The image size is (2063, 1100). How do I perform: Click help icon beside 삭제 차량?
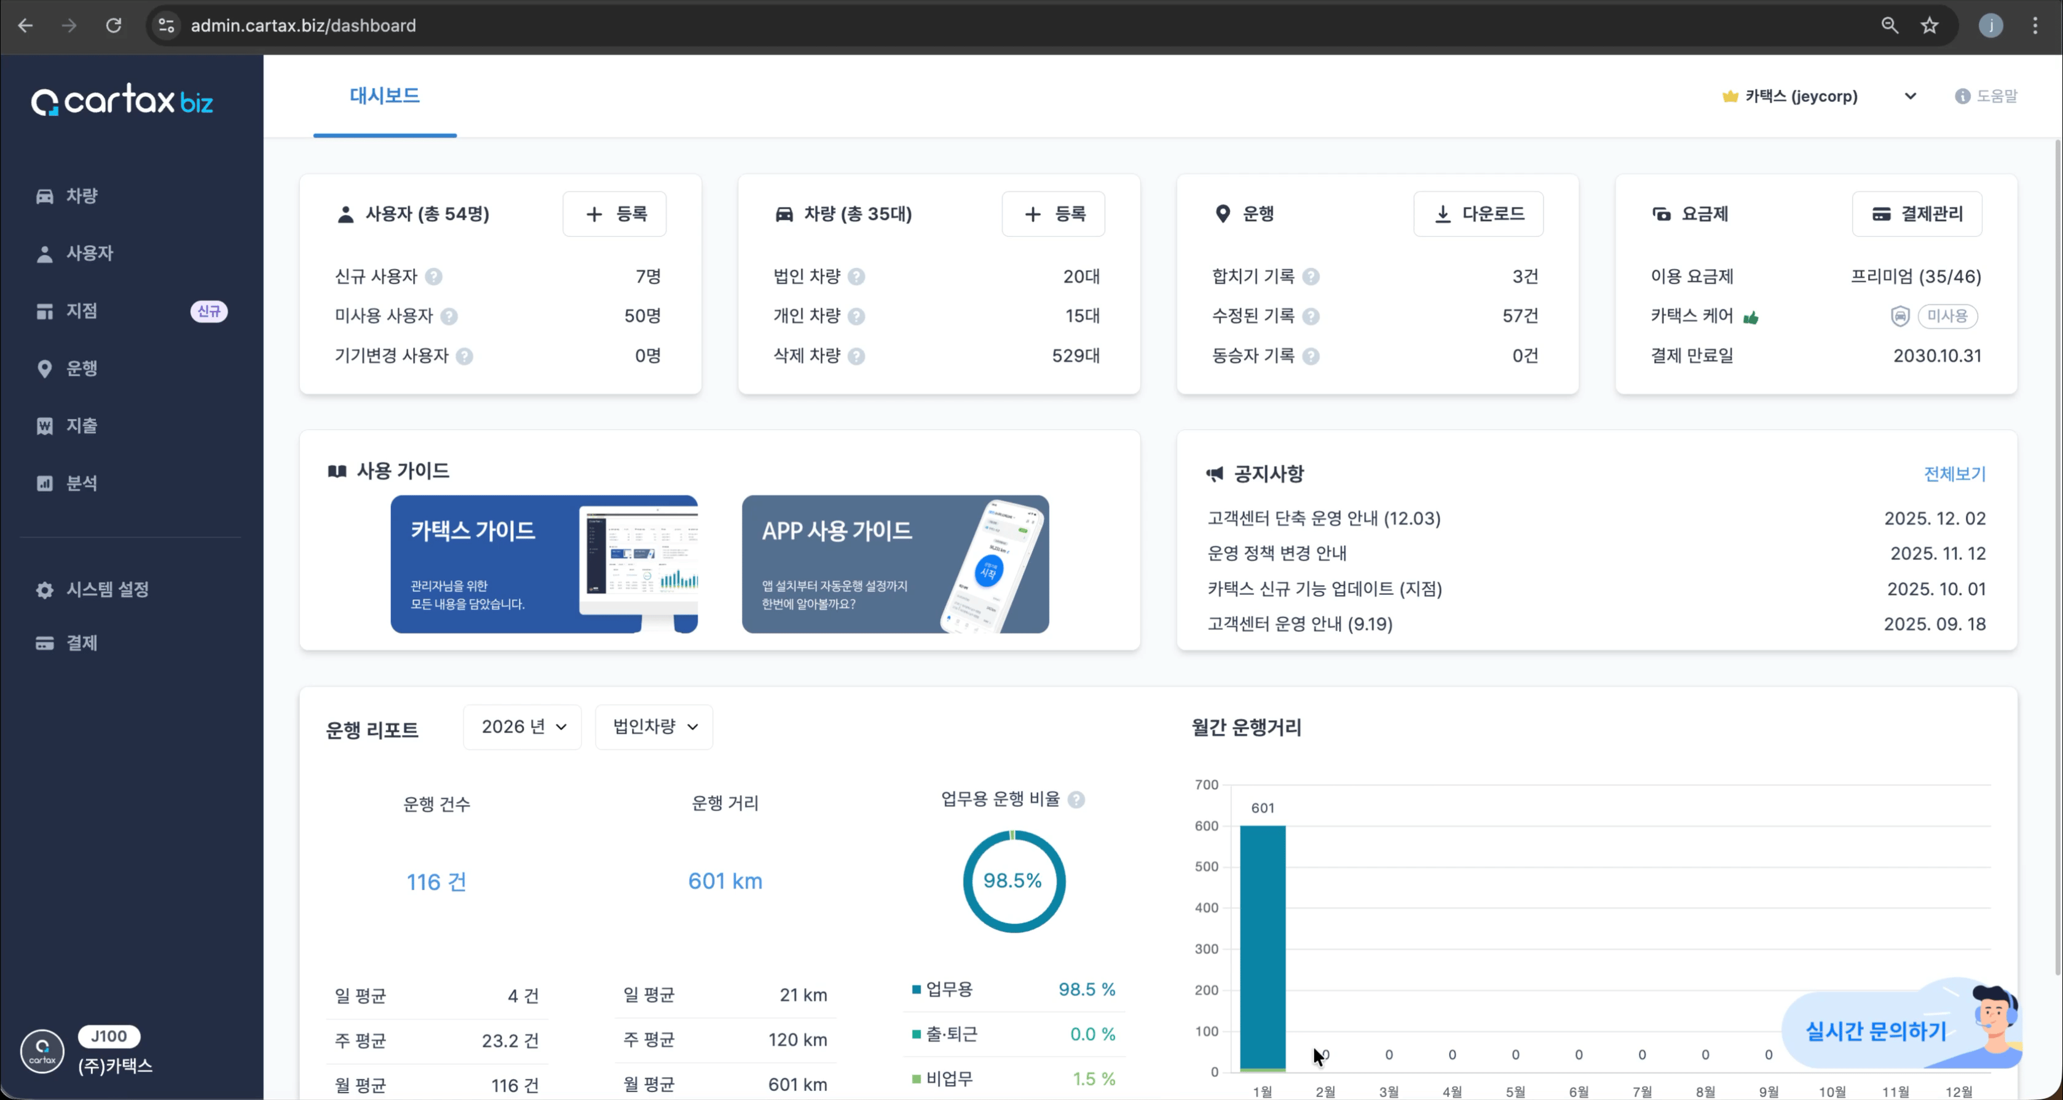pos(856,356)
